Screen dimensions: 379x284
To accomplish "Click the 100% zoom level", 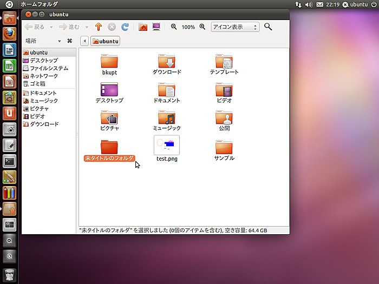I will [188, 27].
